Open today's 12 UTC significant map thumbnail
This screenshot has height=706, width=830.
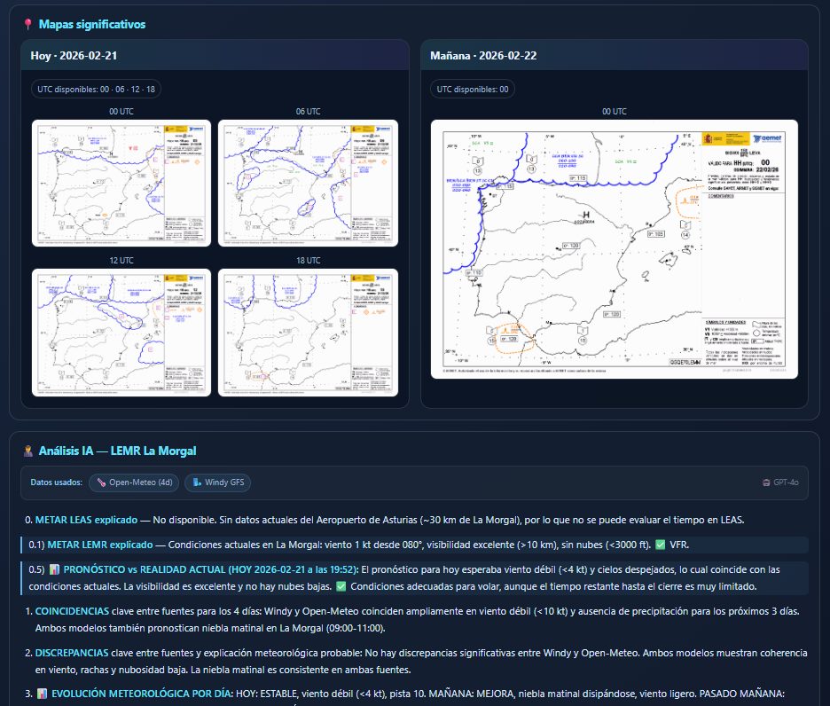(121, 333)
